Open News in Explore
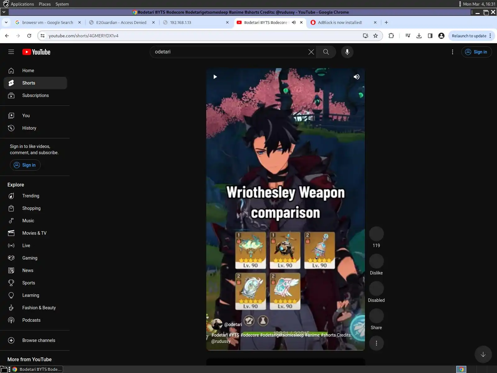The height and width of the screenshot is (373, 497). (35, 270)
